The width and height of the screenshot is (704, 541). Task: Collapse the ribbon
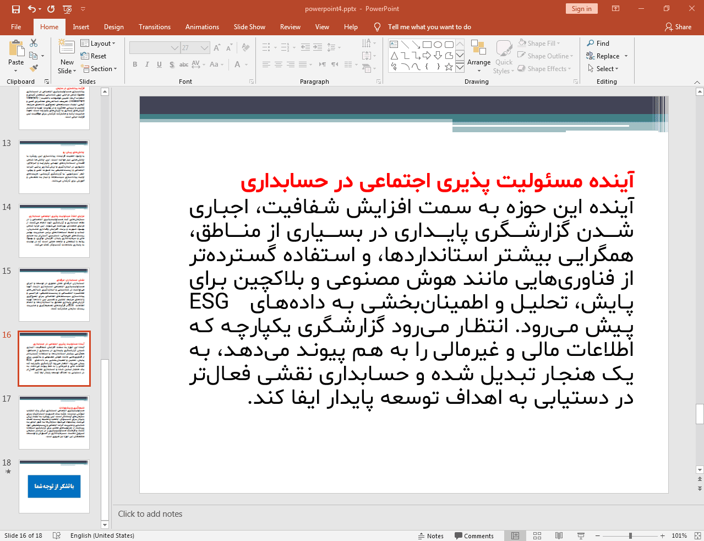coord(697,82)
